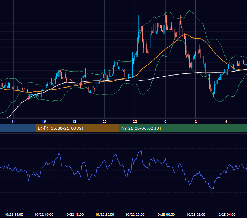Screen dimensions: 247x218
Task: Click the 10/22 16:00 date label
Action: [44, 214]
